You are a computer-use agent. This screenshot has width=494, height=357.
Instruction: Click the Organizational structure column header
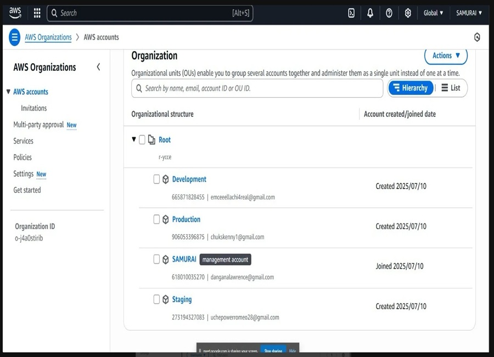pos(162,114)
